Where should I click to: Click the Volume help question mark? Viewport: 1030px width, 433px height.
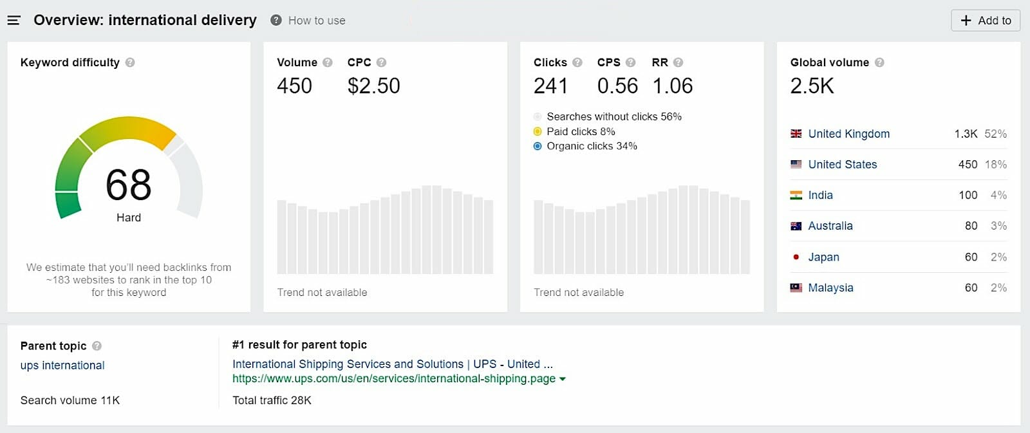pyautogui.click(x=328, y=62)
